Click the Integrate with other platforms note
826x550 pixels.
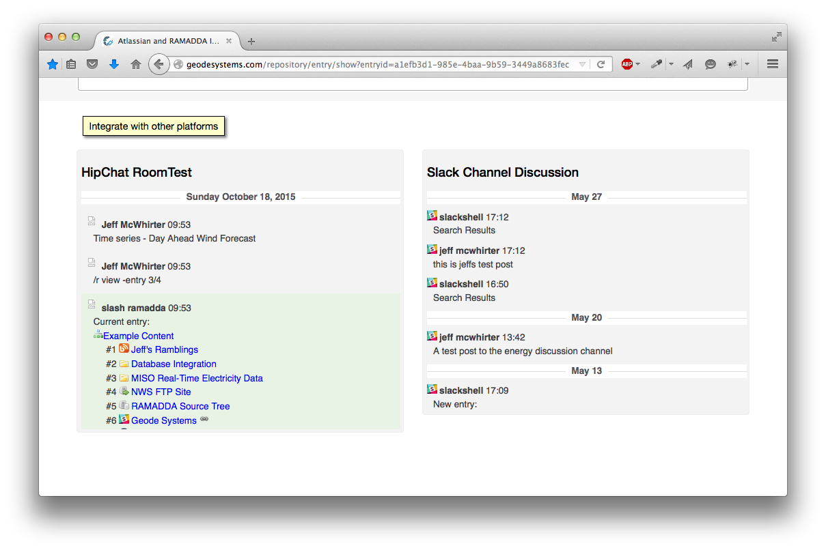pyautogui.click(x=154, y=126)
